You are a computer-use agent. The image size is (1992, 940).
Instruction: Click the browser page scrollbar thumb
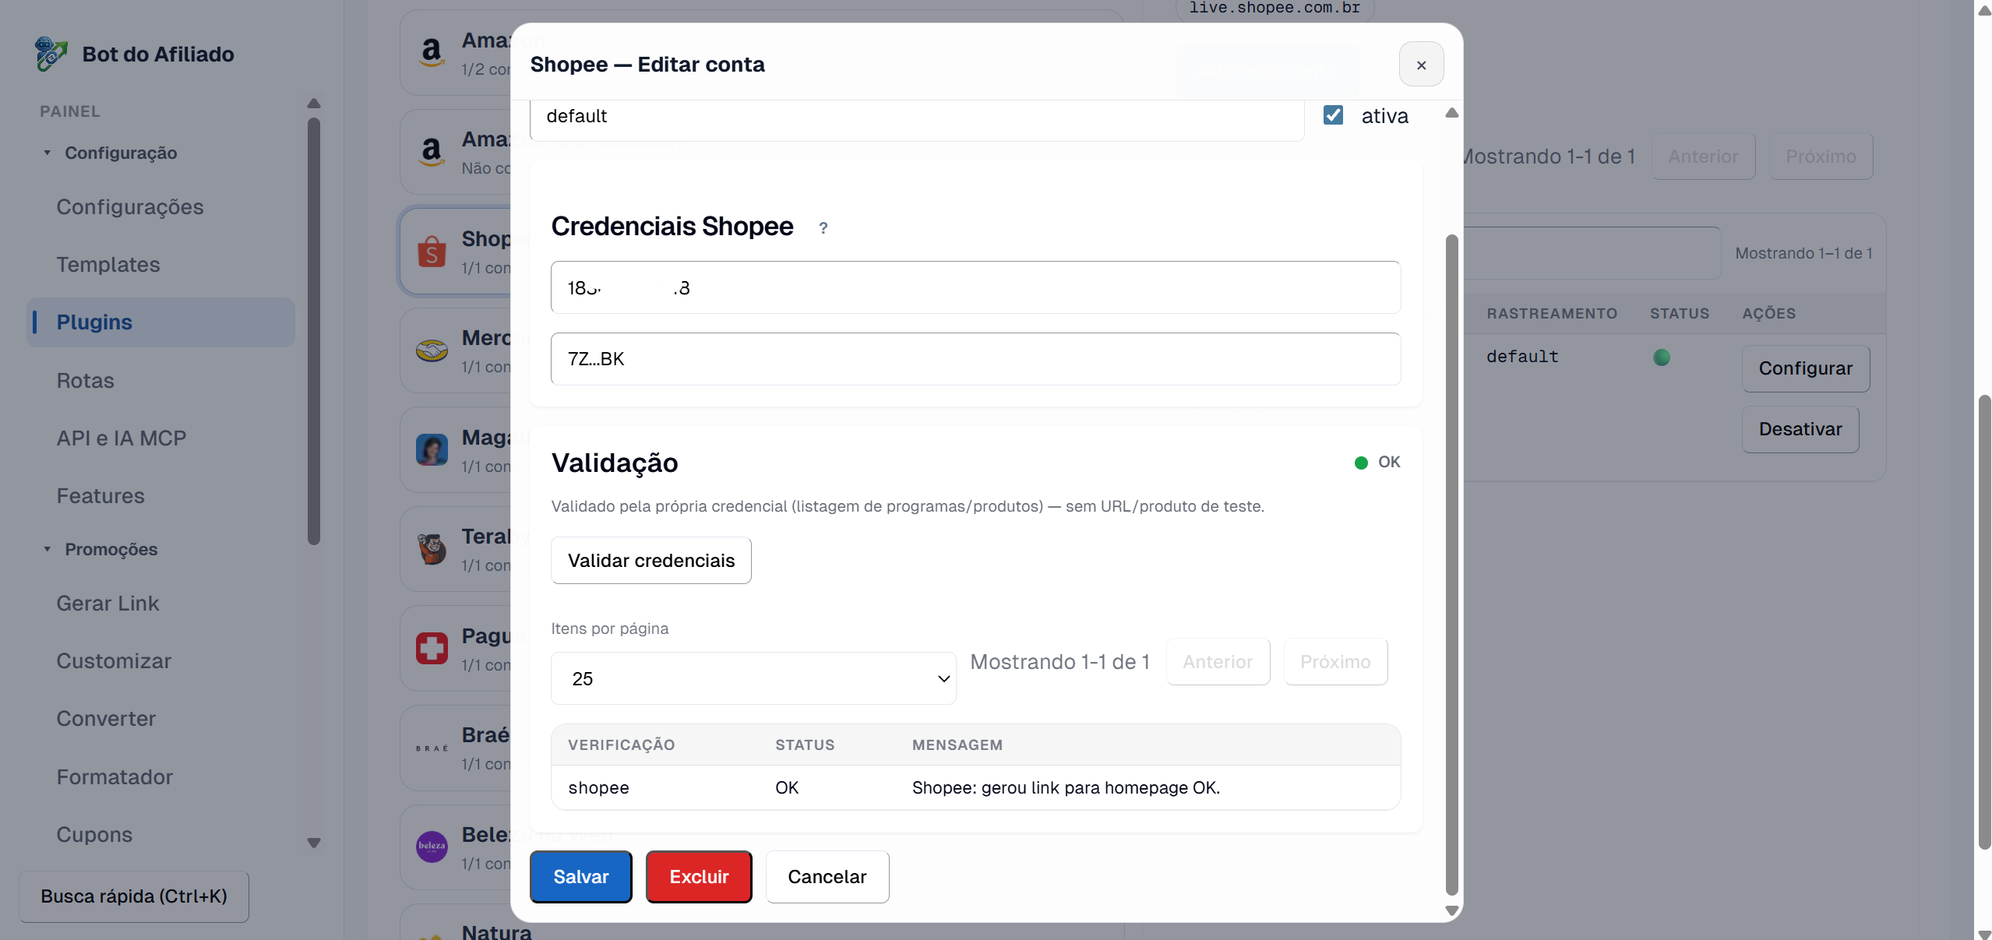click(1984, 622)
